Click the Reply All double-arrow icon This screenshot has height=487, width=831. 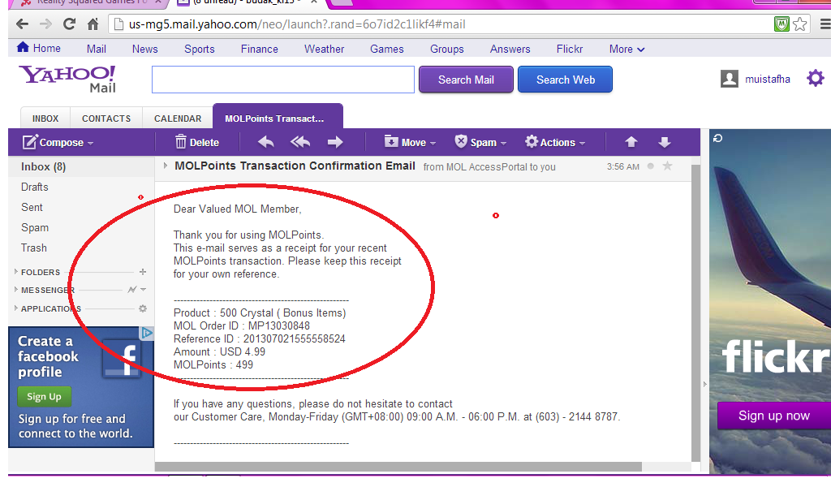click(x=300, y=142)
